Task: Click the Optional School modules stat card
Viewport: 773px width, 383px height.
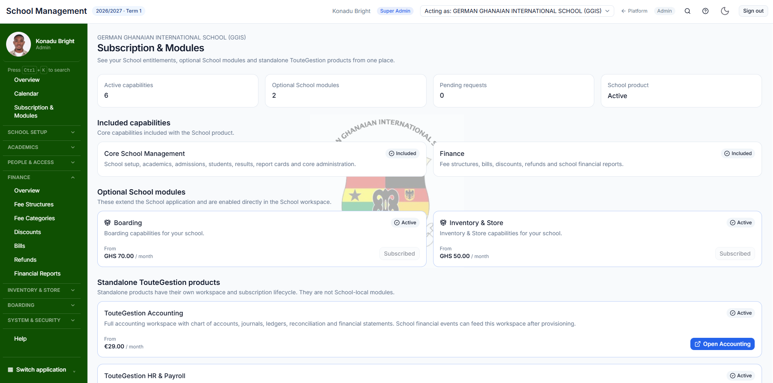Action: click(346, 91)
